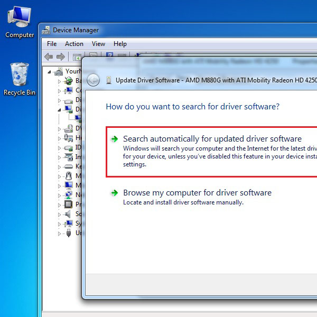Select the Batteries category icon with green battery
Viewport: 317px width, 317px height.
click(x=69, y=81)
